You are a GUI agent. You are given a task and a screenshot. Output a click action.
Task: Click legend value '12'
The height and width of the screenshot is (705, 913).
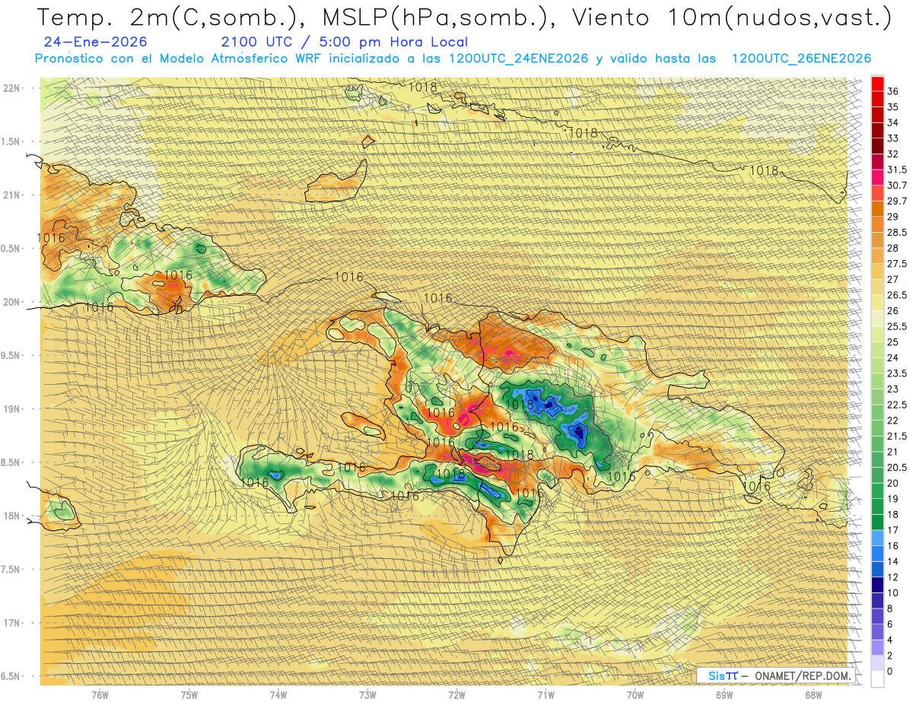click(x=892, y=577)
